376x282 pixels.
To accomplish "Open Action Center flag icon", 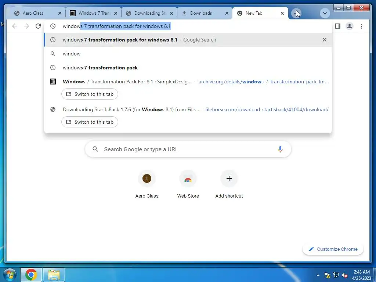I will point(327,275).
